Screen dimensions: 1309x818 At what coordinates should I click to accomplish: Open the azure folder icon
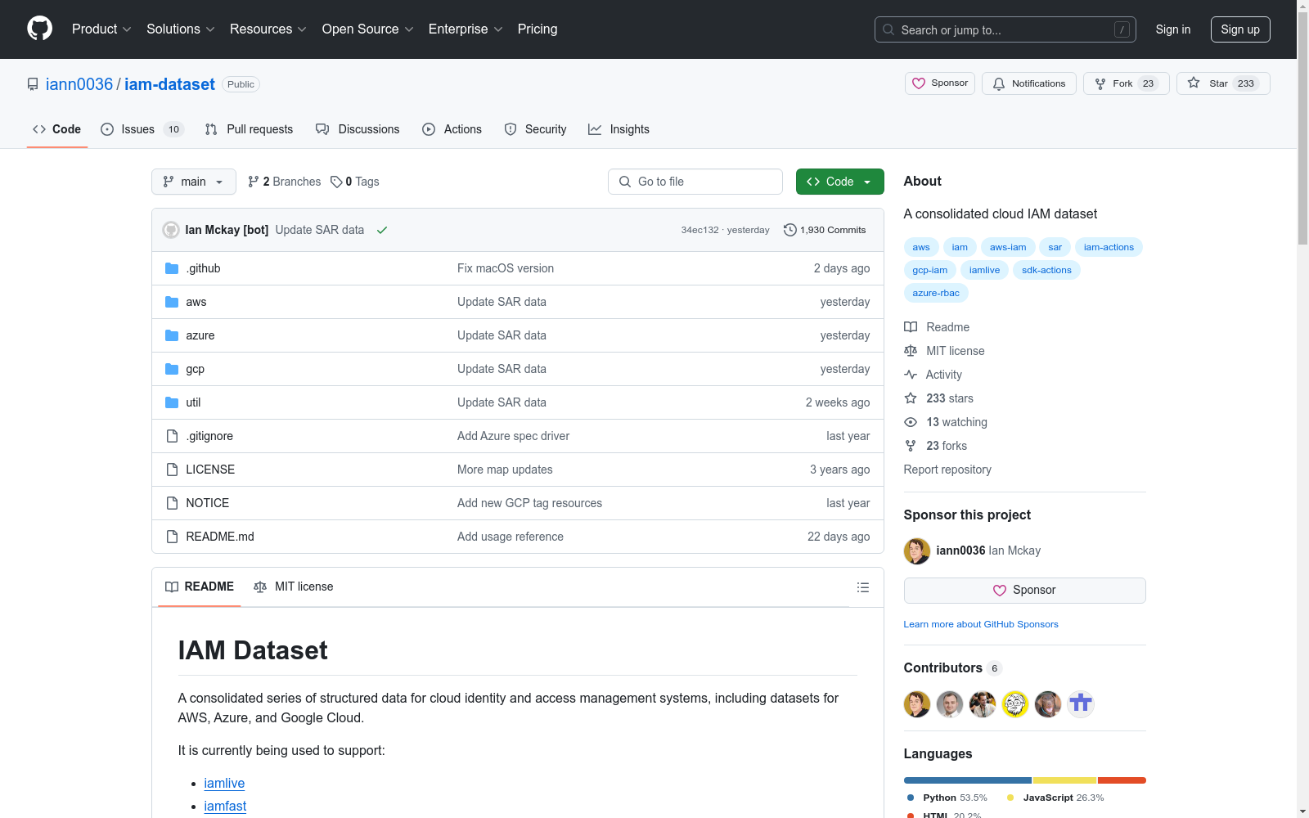pos(172,335)
